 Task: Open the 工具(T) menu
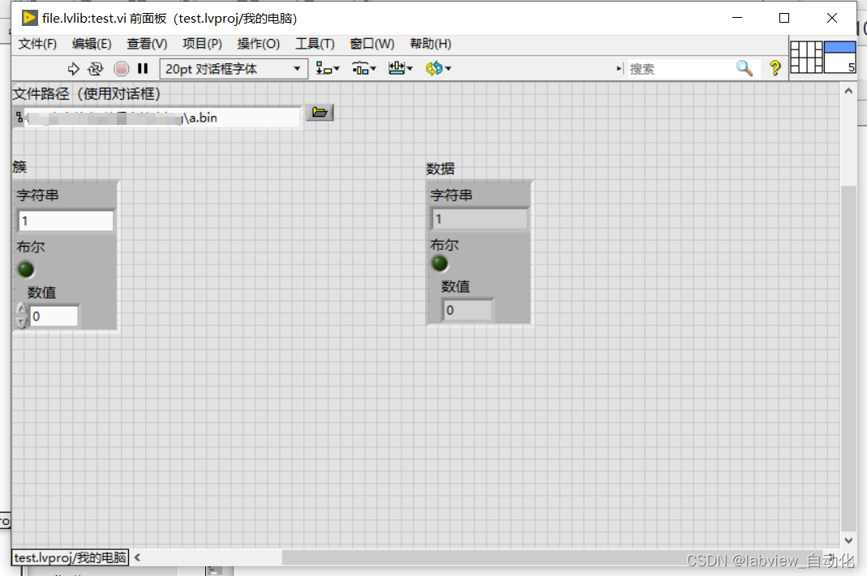point(315,45)
